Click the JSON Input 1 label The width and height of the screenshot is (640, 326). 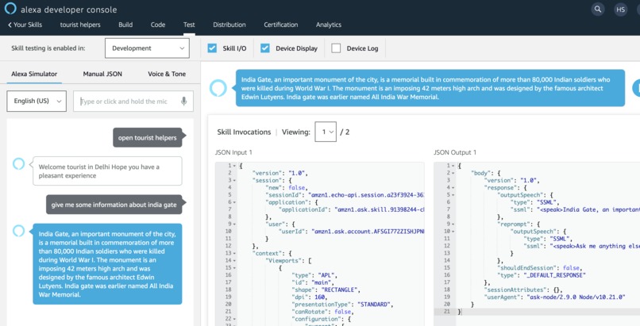coord(233,152)
